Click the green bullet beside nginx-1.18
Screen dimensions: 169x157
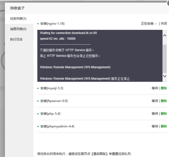tap(38, 24)
